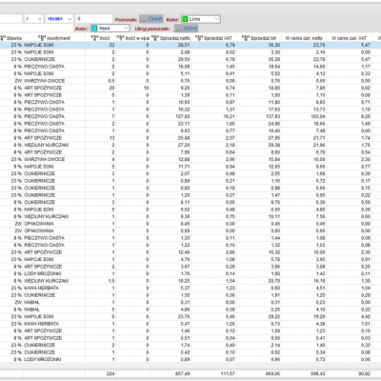
Task: Expand the <brak> combo box
Action: click(x=70, y=19)
